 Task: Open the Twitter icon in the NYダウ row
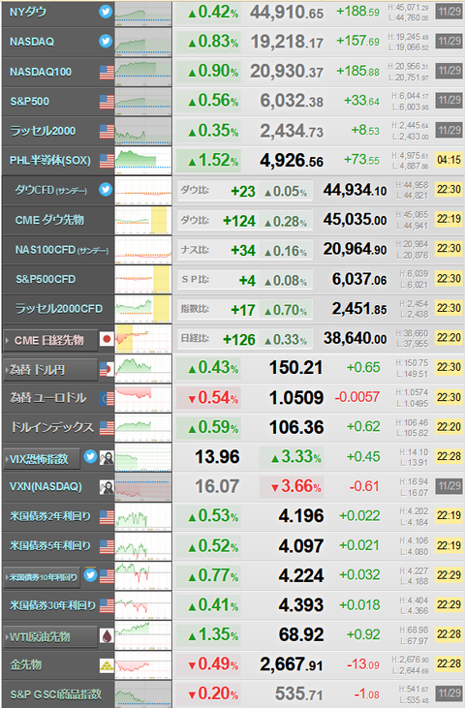(x=106, y=12)
